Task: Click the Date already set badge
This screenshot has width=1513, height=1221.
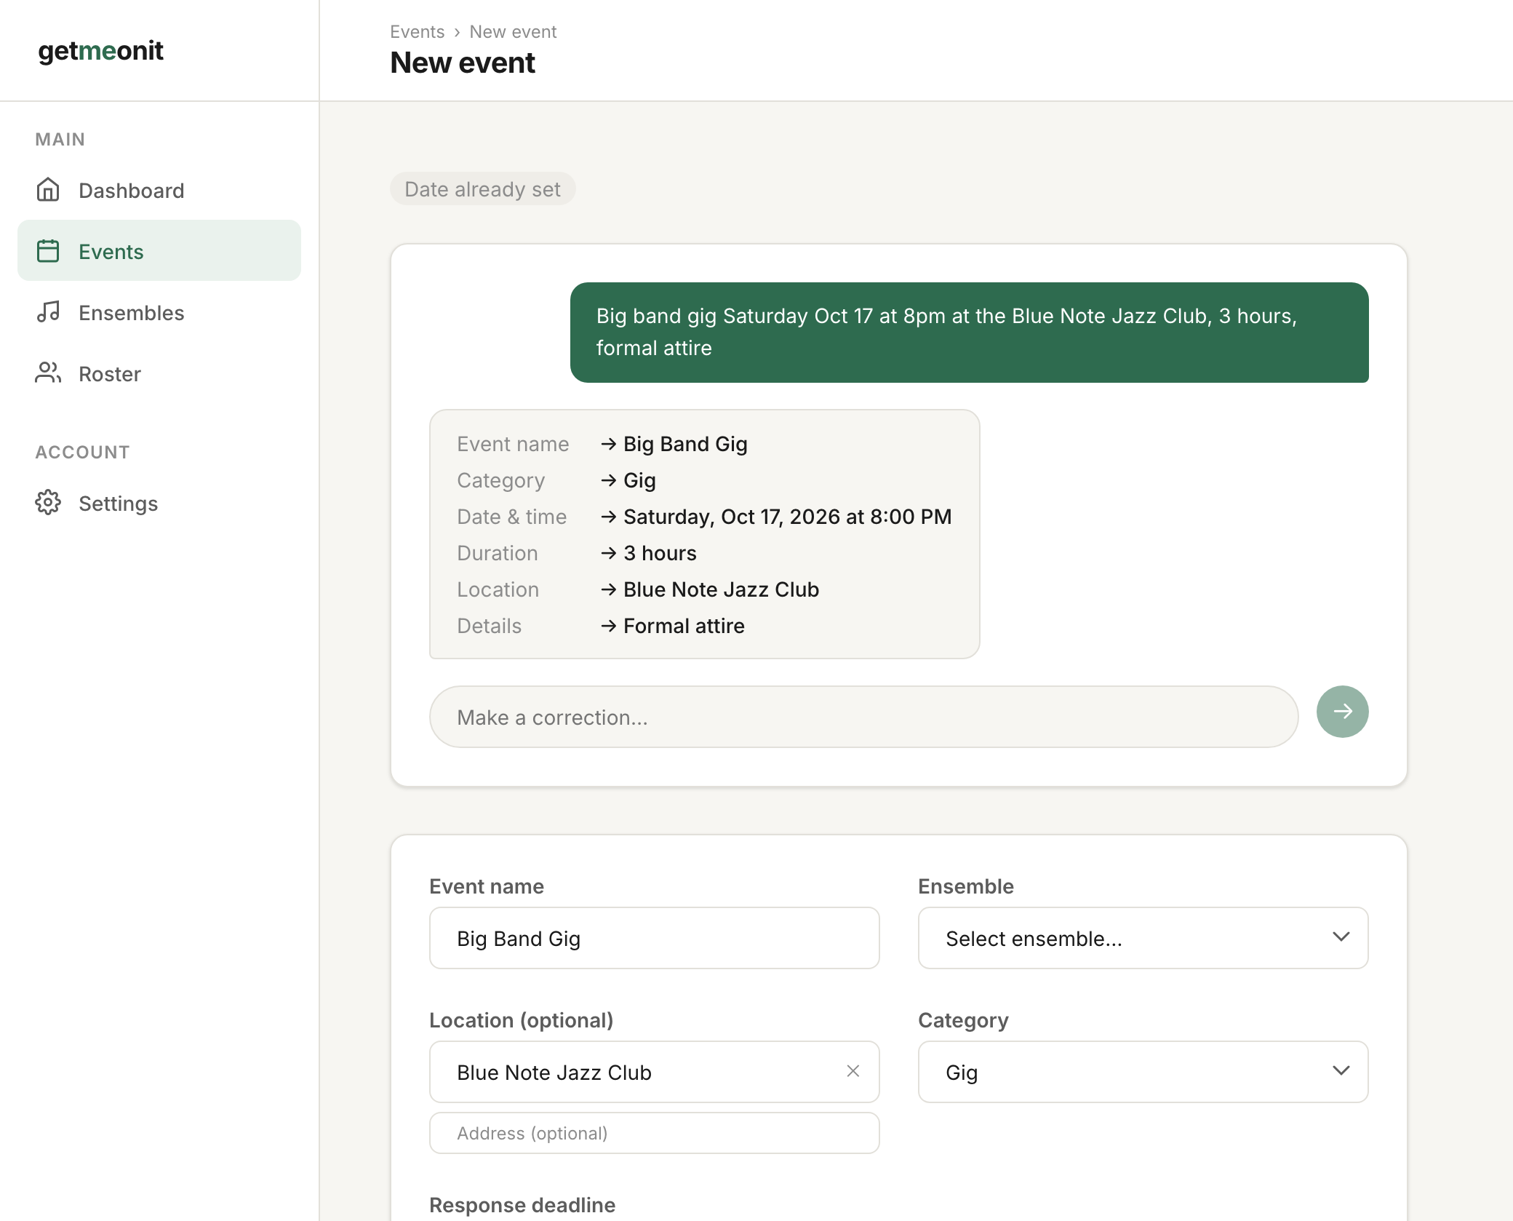Action: (483, 189)
